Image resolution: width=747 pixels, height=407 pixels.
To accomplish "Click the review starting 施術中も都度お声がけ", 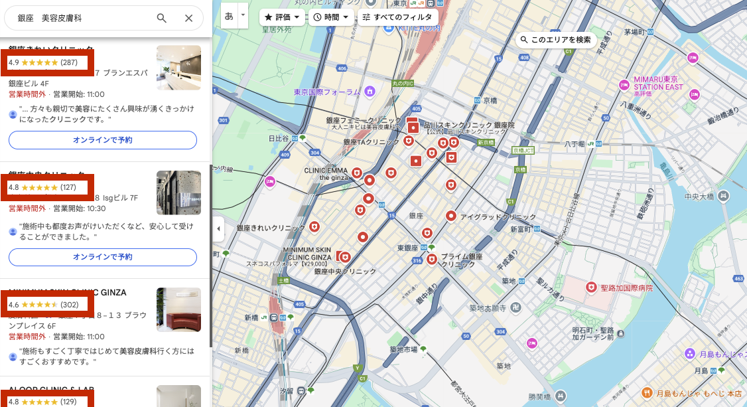I will tap(107, 231).
